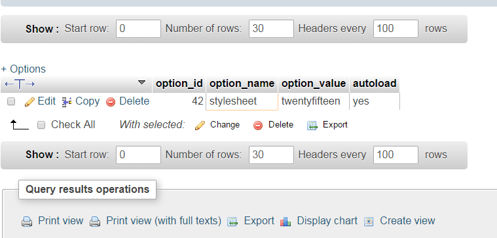Focus bottom Number of rows input field
Image resolution: width=497 pixels, height=238 pixels.
[x=271, y=155]
